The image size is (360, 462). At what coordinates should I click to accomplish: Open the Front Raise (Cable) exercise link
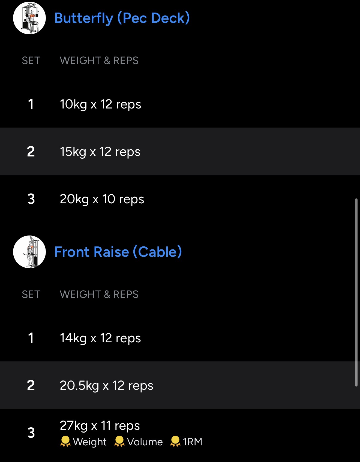click(118, 252)
